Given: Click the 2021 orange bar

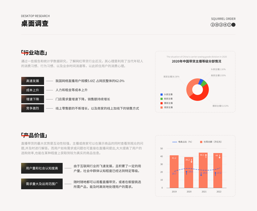Looking at the screenshot, I should click(x=203, y=170).
